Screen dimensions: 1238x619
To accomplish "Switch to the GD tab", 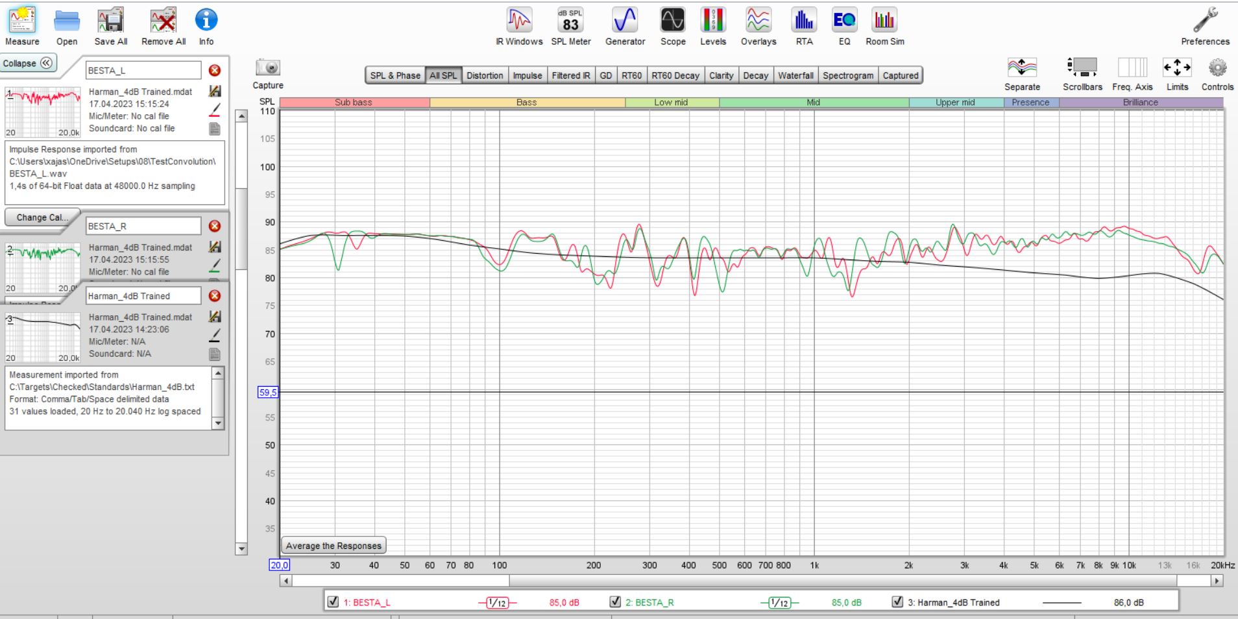I will [x=606, y=75].
